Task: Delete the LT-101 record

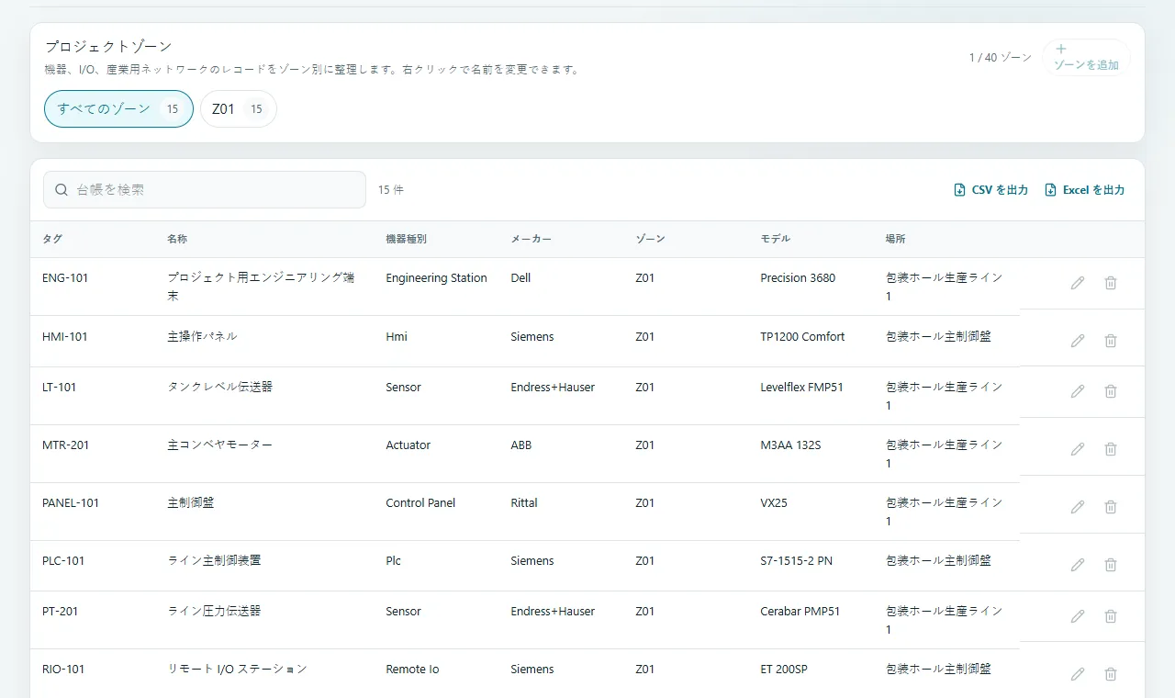Action: point(1111,391)
